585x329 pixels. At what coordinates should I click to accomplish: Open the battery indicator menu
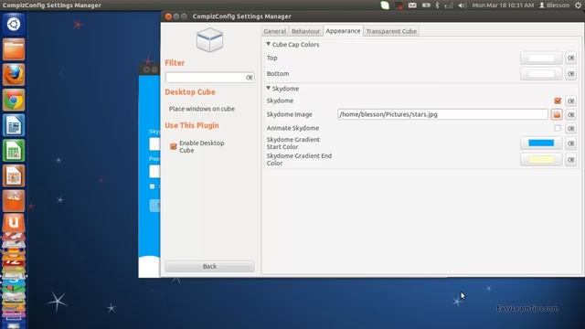(426, 5)
